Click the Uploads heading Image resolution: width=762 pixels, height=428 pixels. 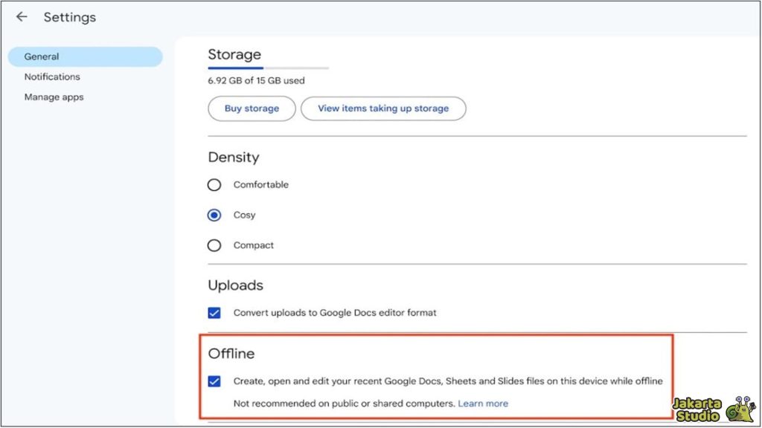[x=236, y=285]
